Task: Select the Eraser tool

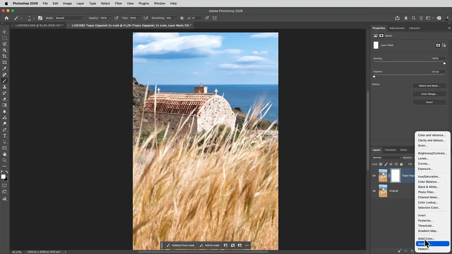Action: (x=5, y=99)
